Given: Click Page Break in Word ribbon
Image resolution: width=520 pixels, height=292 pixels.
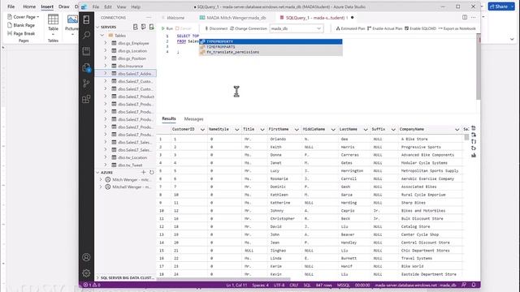Looking at the screenshot, I should 21,33.
